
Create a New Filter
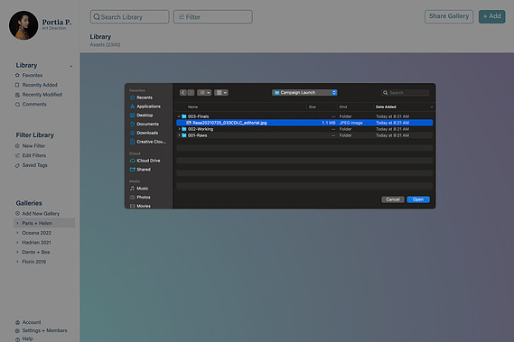pyautogui.click(x=30, y=146)
